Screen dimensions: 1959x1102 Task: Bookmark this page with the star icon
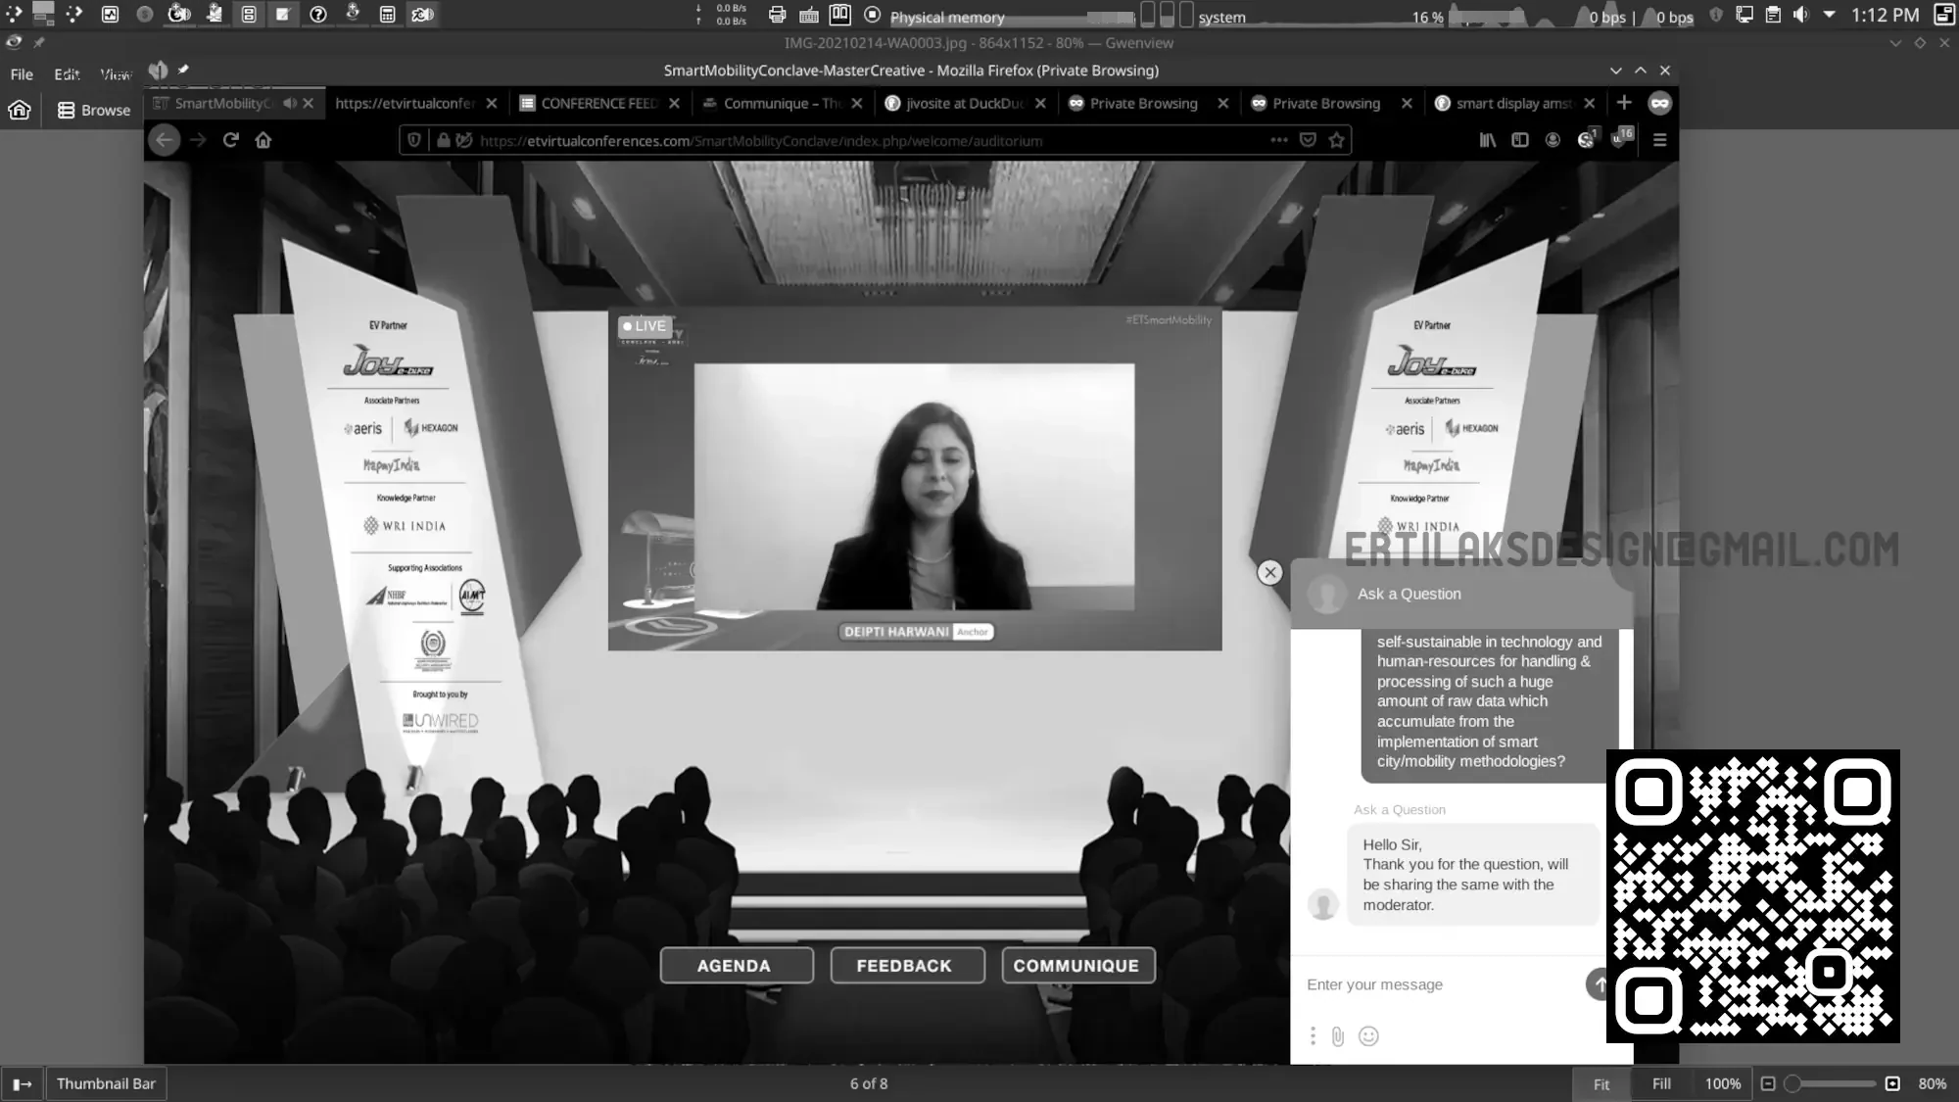point(1336,140)
